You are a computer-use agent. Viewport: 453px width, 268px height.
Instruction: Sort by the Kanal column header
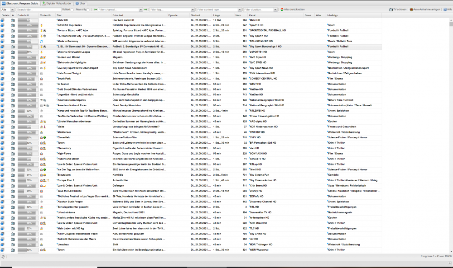click(x=275, y=15)
